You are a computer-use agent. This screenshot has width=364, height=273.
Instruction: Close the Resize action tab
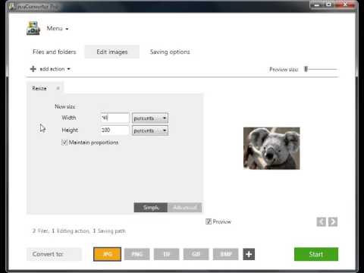[58, 88]
